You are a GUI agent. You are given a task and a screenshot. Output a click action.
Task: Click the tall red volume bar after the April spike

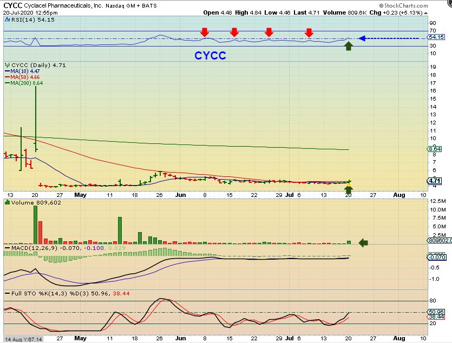coord(41,233)
